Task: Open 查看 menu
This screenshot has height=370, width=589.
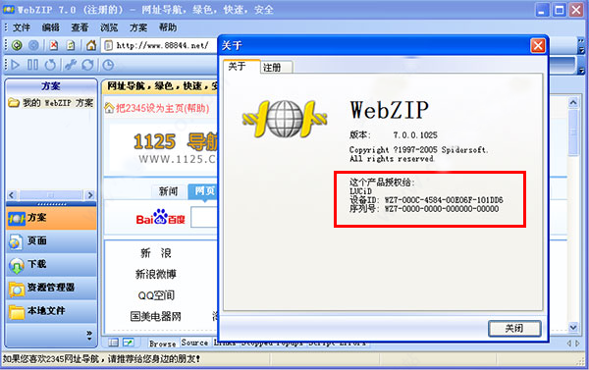Action: point(80,27)
